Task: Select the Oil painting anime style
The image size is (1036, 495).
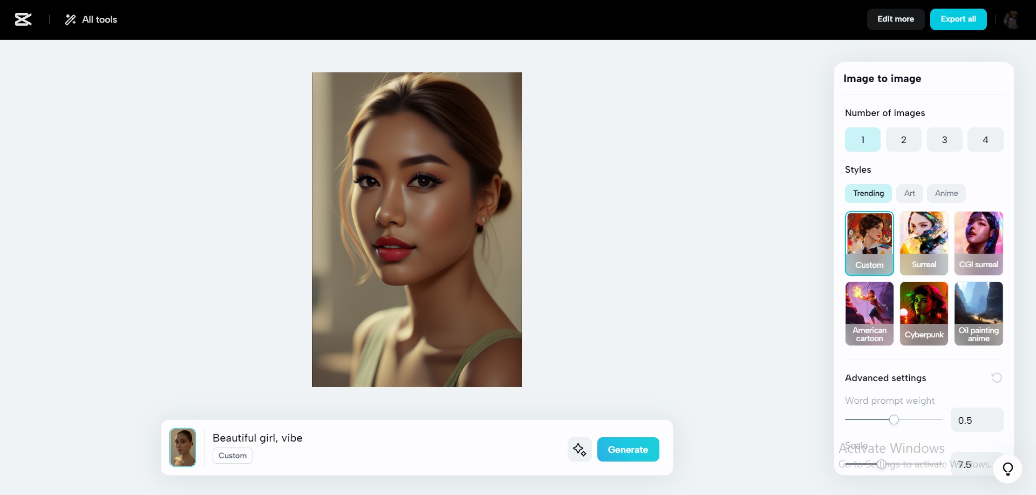Action: (x=978, y=314)
